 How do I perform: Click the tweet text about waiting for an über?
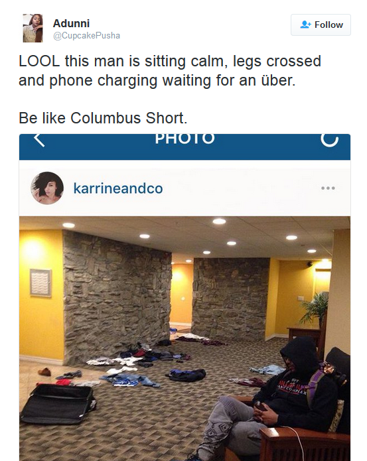coord(170,71)
